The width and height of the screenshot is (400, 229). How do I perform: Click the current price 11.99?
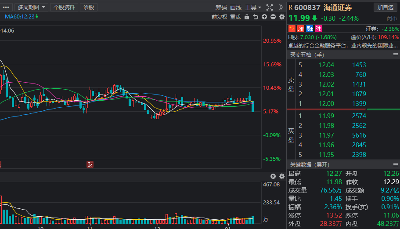pos(299,18)
